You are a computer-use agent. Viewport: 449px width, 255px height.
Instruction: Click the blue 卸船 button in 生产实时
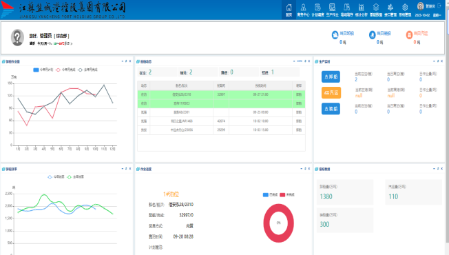coord(331,76)
